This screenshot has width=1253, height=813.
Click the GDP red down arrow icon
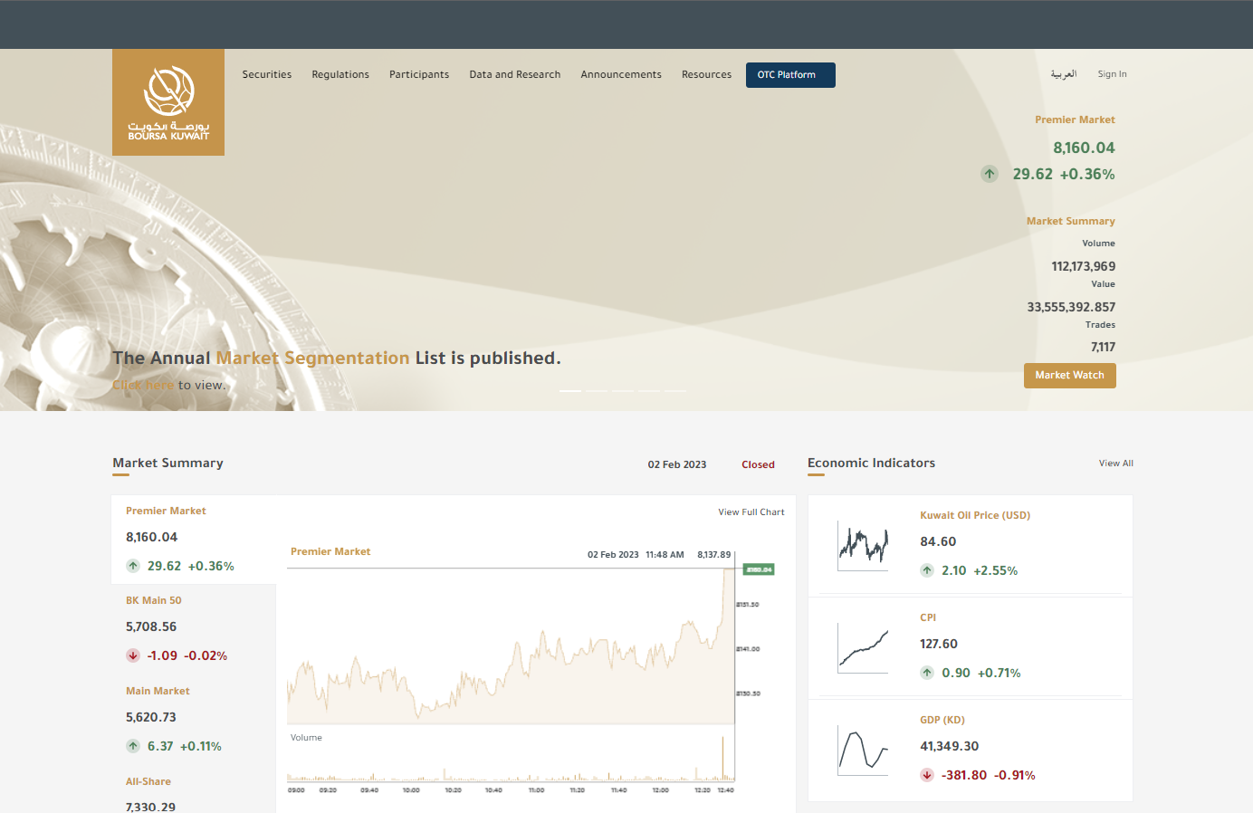tap(927, 775)
